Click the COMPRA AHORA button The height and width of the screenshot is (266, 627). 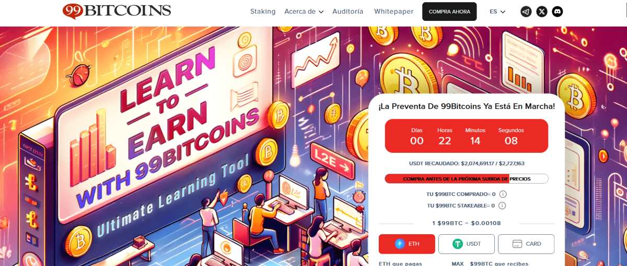pos(449,11)
